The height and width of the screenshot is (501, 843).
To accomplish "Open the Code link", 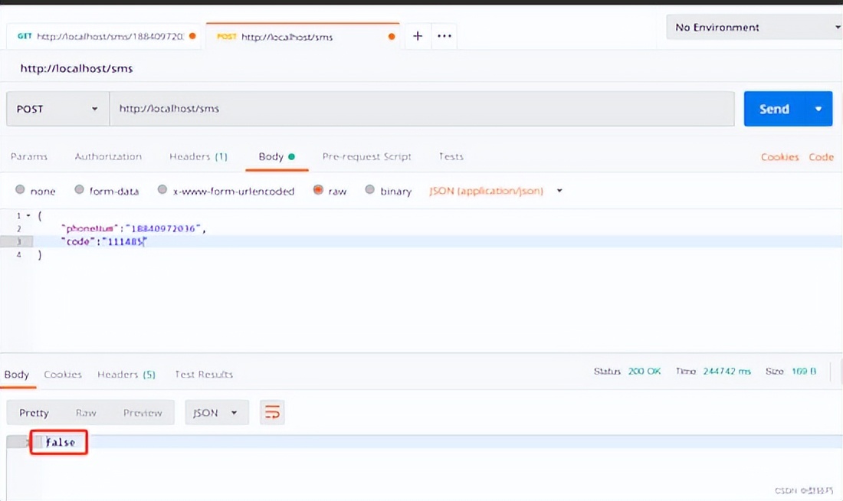I will [821, 157].
